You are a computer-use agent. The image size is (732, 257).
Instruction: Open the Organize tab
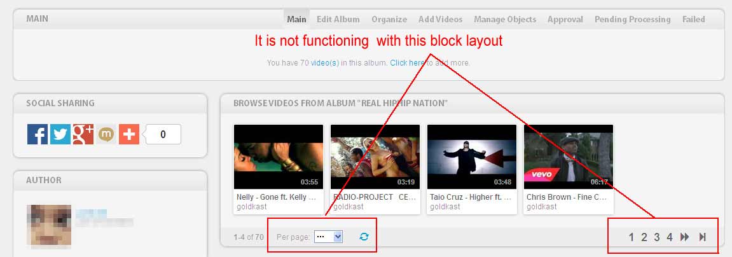[389, 19]
